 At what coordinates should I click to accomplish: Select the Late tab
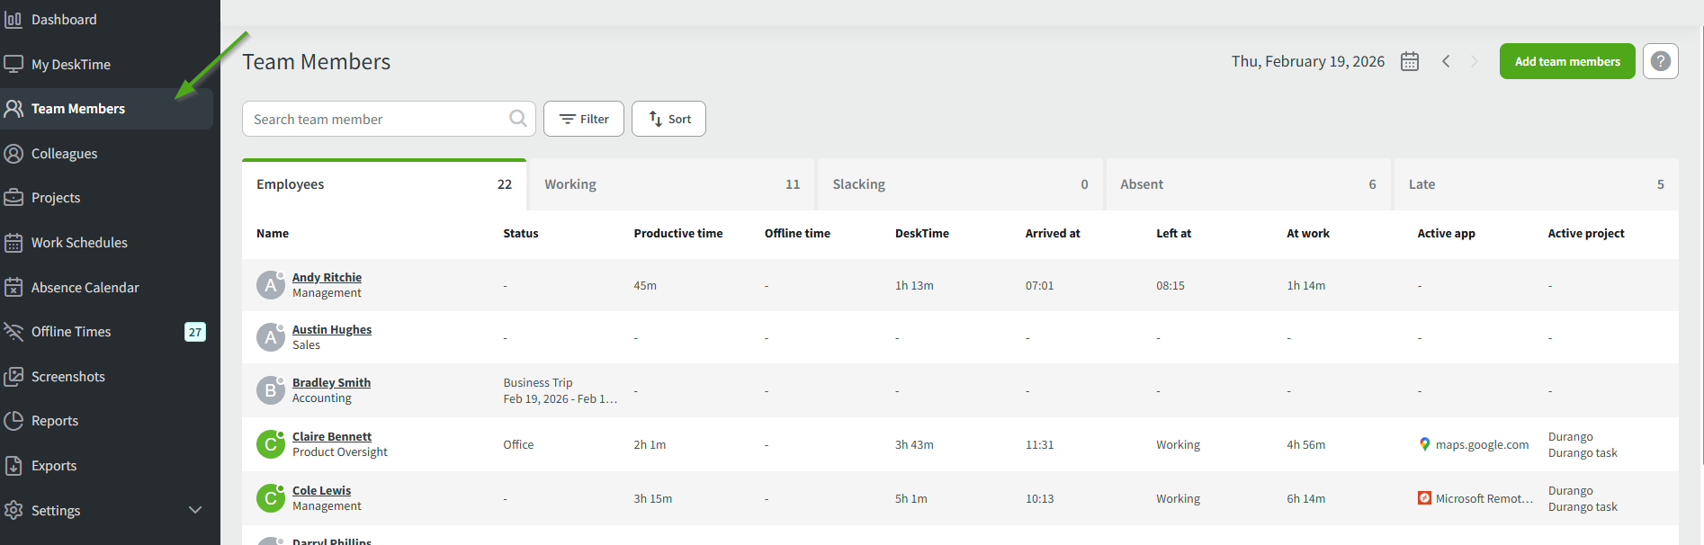[x=1536, y=184]
